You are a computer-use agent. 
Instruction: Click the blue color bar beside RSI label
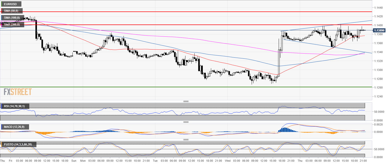2,106
